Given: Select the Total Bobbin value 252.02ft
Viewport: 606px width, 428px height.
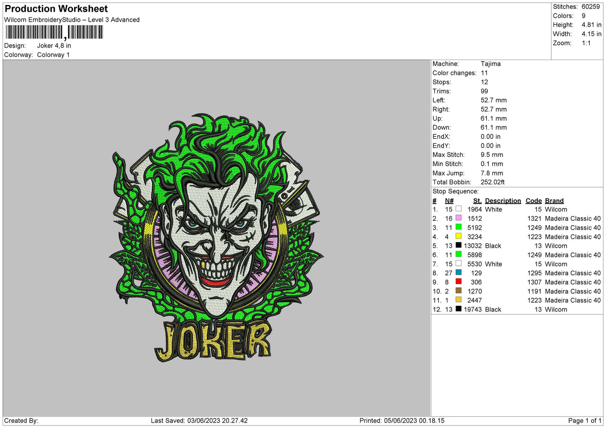Looking at the screenshot, I should point(493,182).
